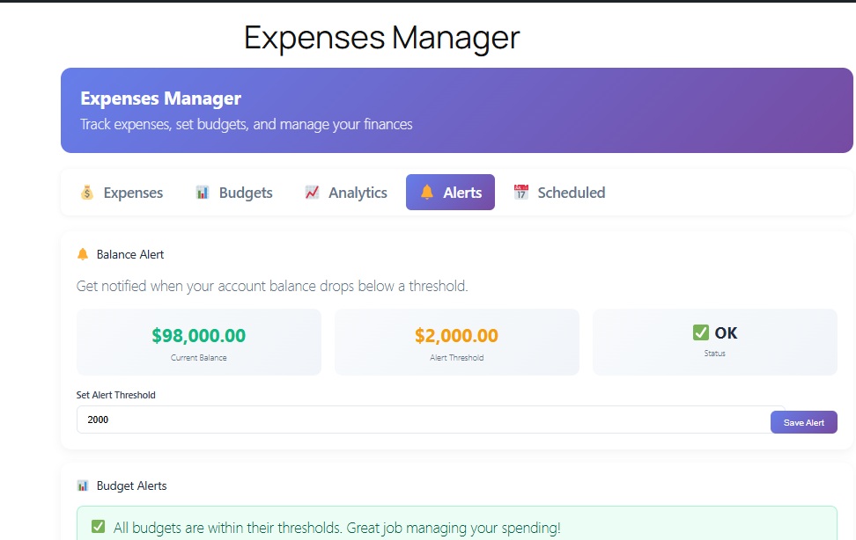Select the Scheduled tab label
The height and width of the screenshot is (540, 856).
coord(572,193)
